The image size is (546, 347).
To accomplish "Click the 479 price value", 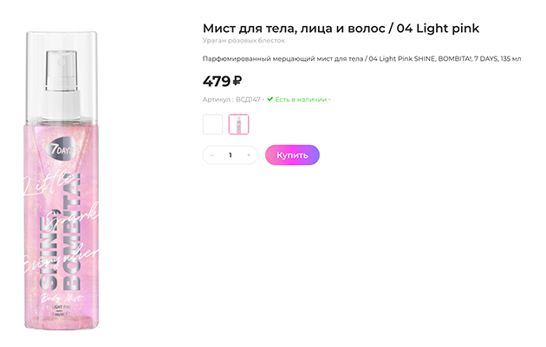I will [x=216, y=81].
